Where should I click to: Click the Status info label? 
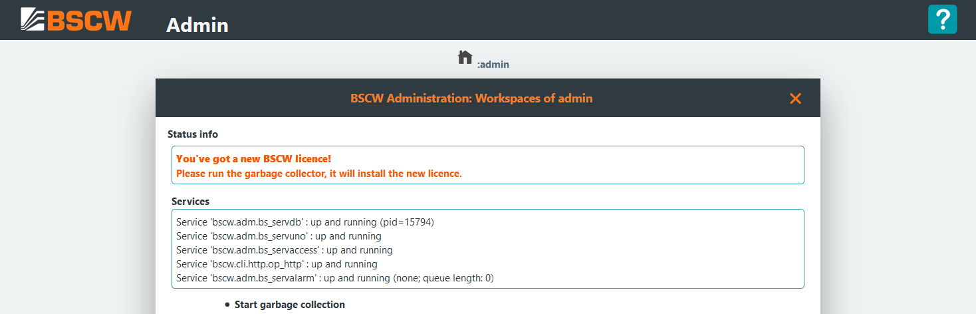pos(193,134)
